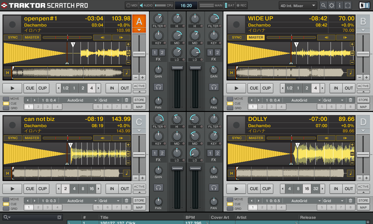Click the note tick icon on Deck A
Image resolution: width=373 pixels, height=224 pixels.
tap(126, 73)
